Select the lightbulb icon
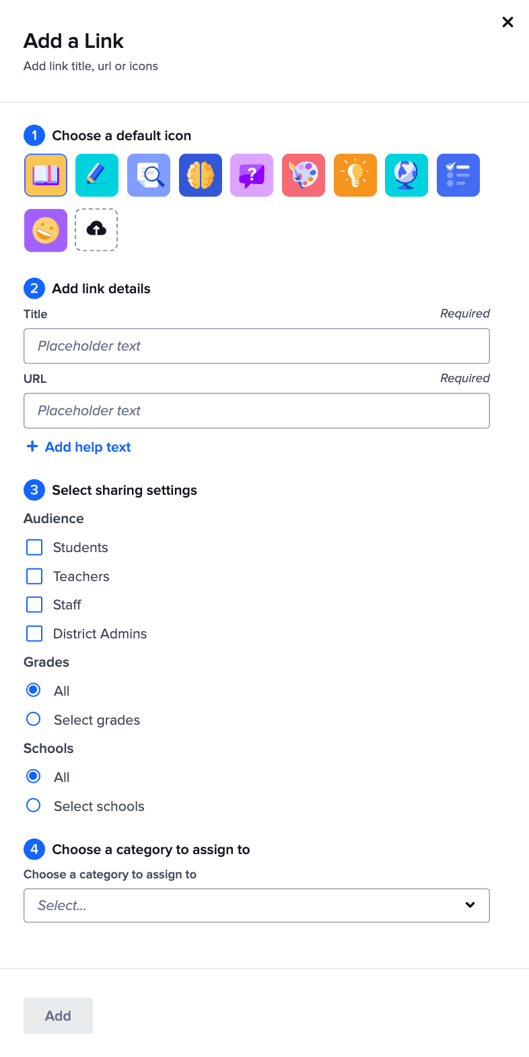Image resolution: width=529 pixels, height=1057 pixels. point(355,175)
